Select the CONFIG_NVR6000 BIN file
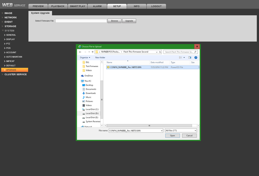Screen dimensions: 259x176 click(125, 67)
